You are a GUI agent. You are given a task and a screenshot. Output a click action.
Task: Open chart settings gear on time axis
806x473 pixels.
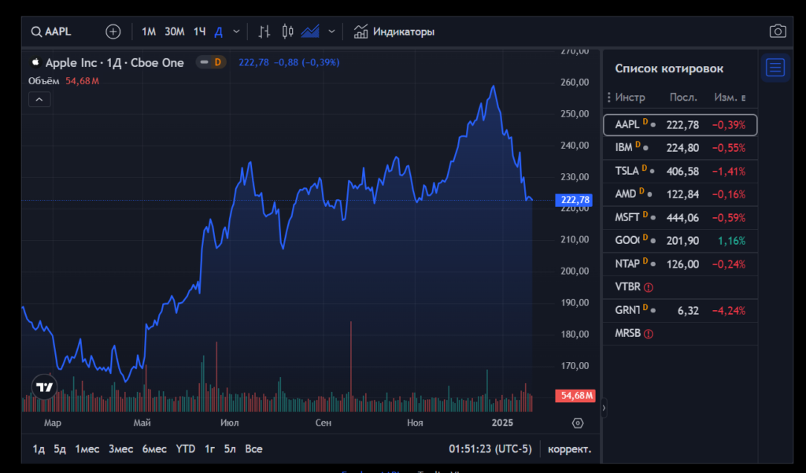tap(578, 423)
